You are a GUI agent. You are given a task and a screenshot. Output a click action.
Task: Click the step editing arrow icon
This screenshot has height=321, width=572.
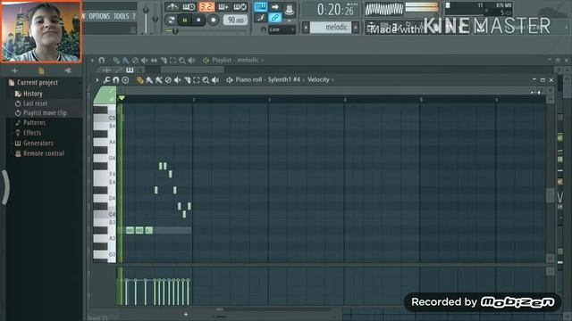tap(275, 7)
